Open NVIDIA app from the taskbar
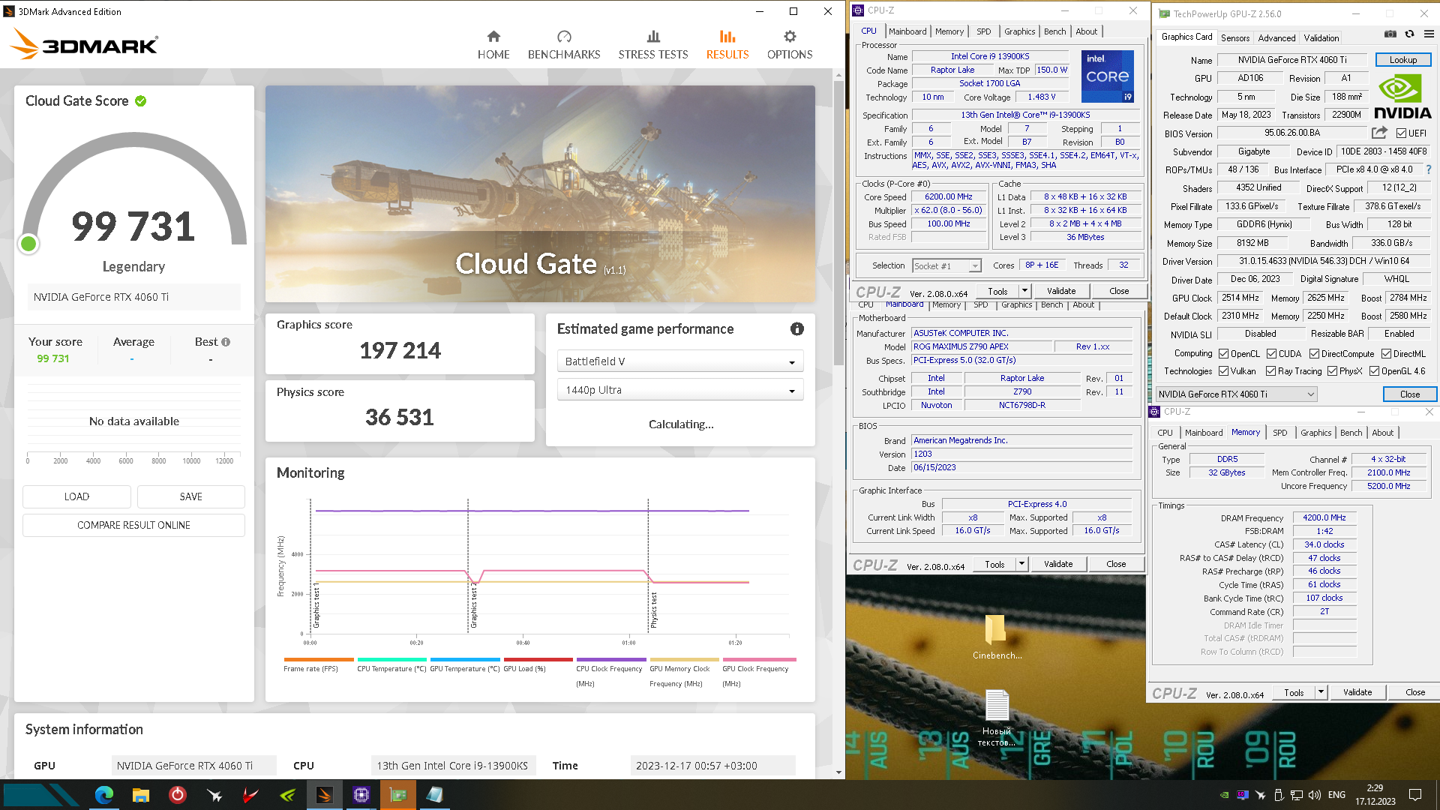The image size is (1440, 810). tap(288, 795)
